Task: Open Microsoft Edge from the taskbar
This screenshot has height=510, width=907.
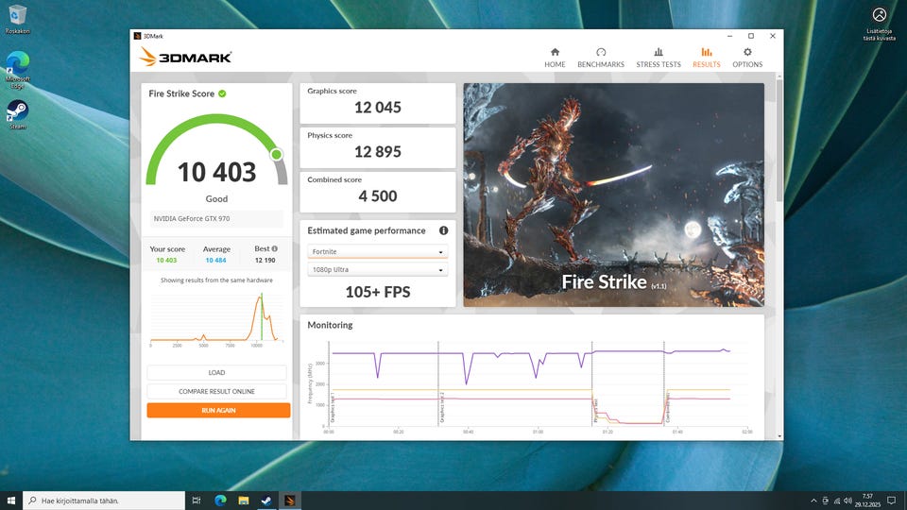Action: coord(220,501)
